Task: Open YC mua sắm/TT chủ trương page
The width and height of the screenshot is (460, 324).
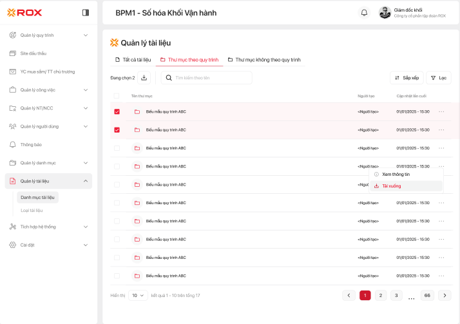Action: 48,71
